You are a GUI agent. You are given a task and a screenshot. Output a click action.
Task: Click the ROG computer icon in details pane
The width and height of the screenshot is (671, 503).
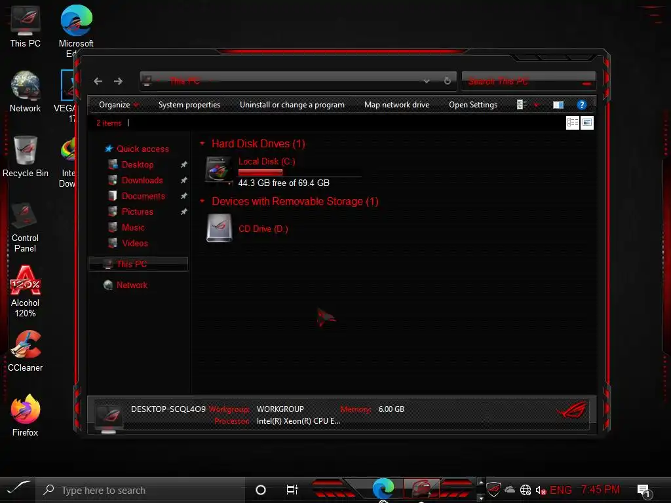(109, 417)
